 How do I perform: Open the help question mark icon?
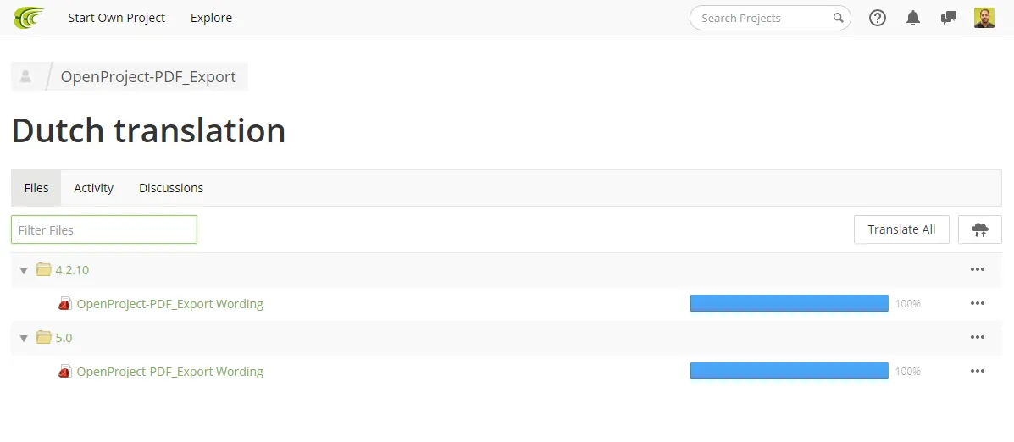(877, 18)
